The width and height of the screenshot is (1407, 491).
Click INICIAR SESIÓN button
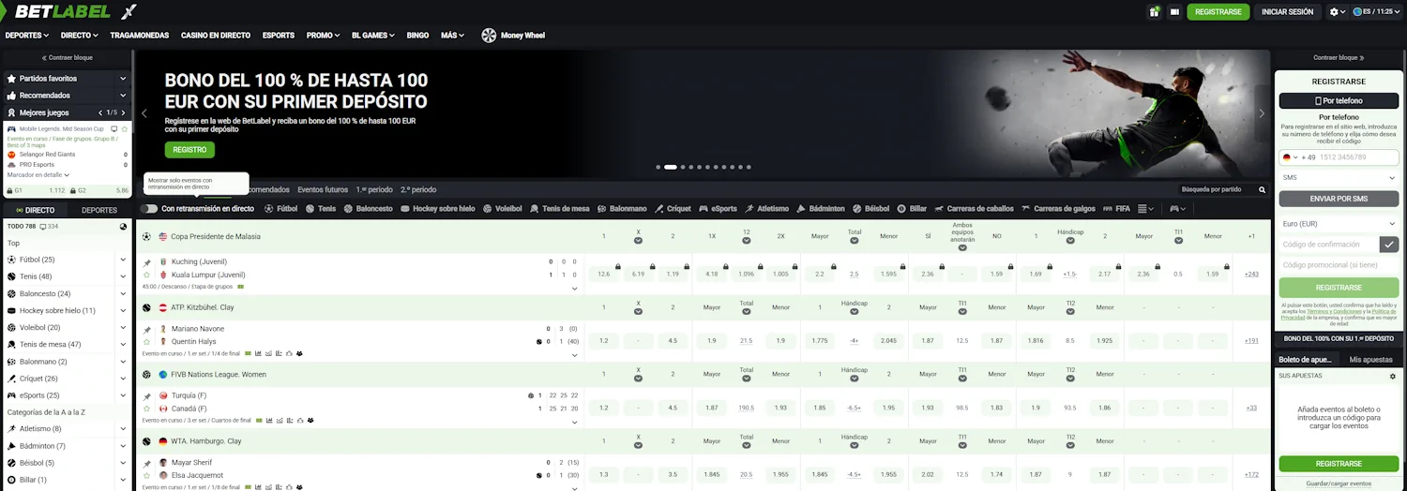pos(1288,12)
